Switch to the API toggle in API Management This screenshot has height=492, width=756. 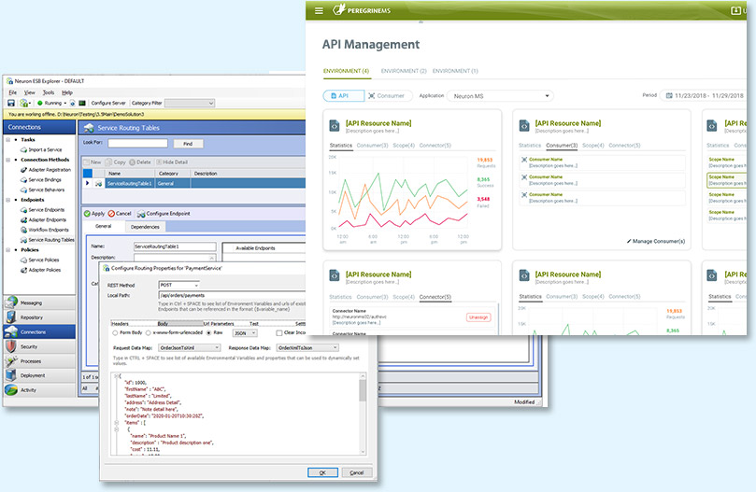pyautogui.click(x=343, y=96)
